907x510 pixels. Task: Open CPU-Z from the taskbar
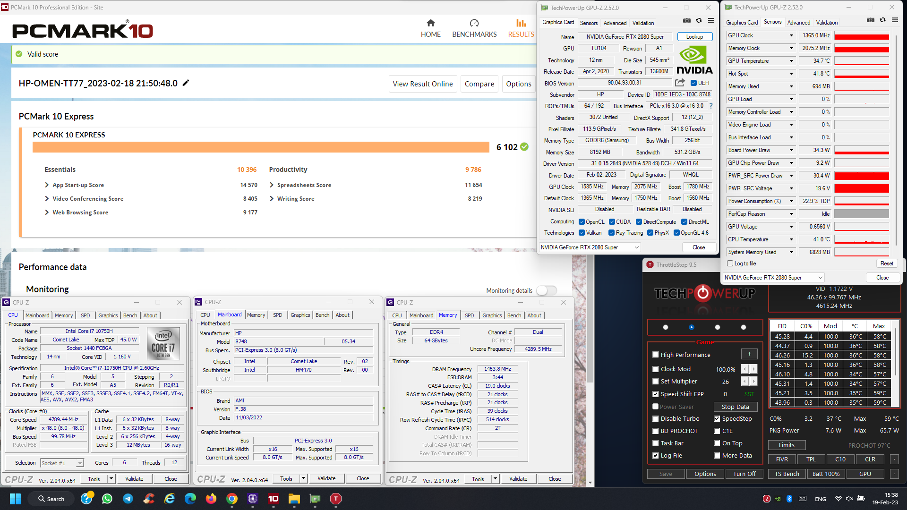pos(253,499)
